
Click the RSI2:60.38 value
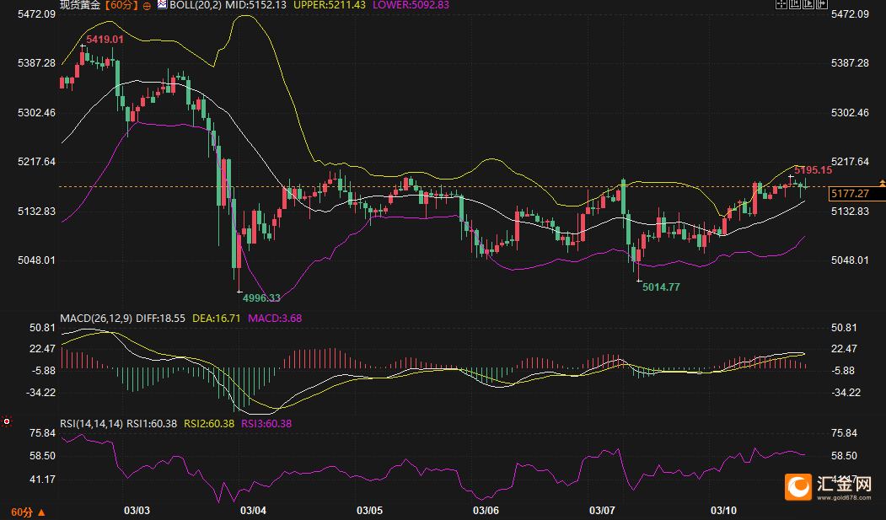(x=209, y=423)
